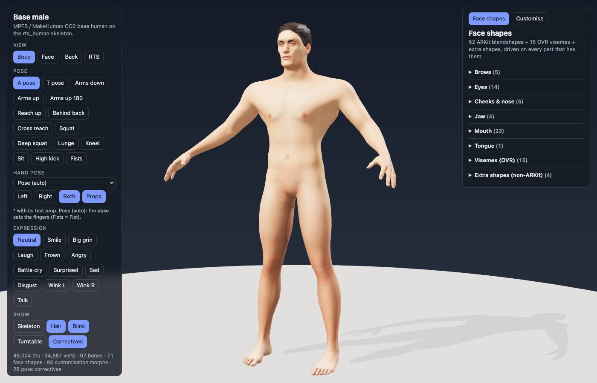Image resolution: width=597 pixels, height=383 pixels.
Task: Apply the Arms up 180 pose
Action: pos(67,98)
